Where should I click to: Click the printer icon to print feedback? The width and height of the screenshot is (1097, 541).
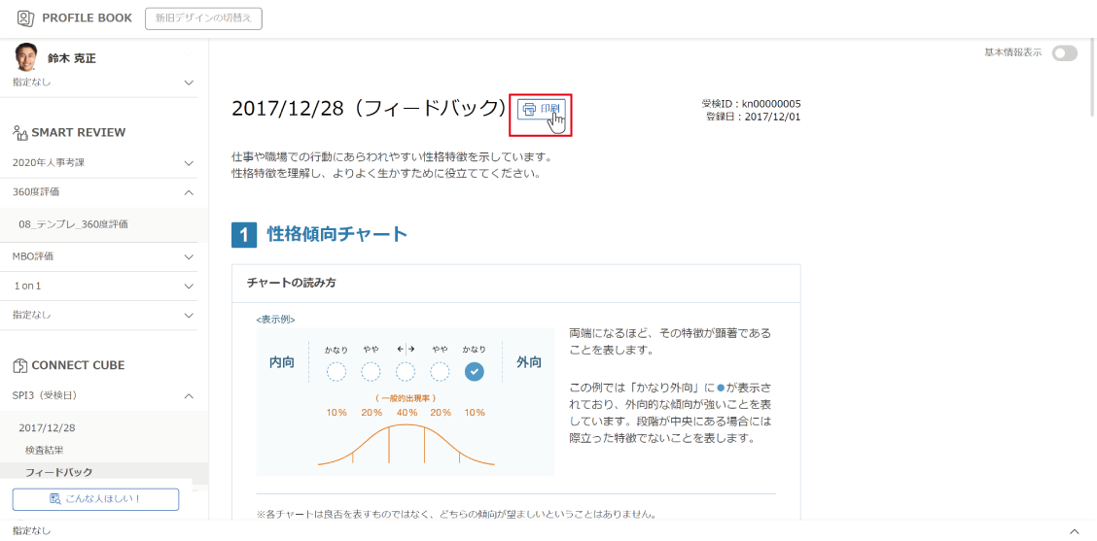(x=530, y=109)
